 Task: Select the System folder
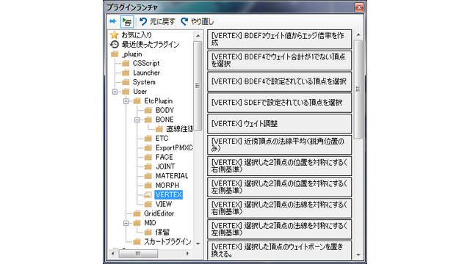coord(144,82)
